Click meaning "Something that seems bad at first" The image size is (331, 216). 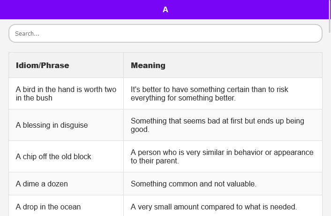point(217,125)
